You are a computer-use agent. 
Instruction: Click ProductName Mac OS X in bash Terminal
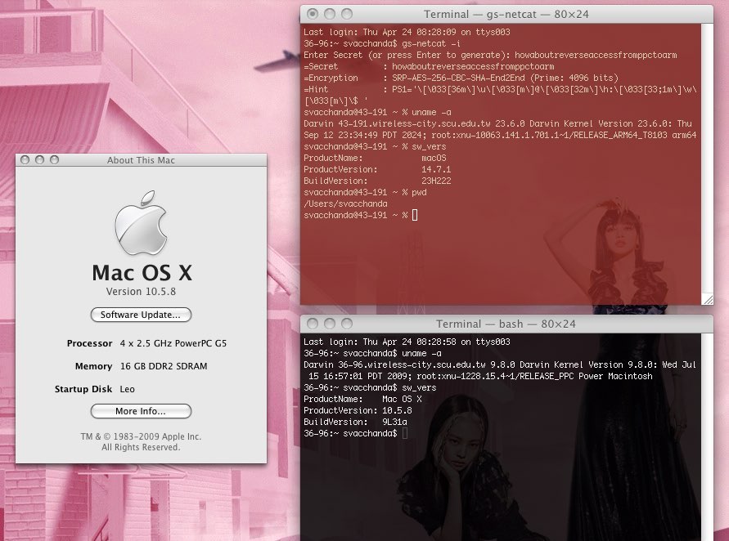click(x=362, y=399)
